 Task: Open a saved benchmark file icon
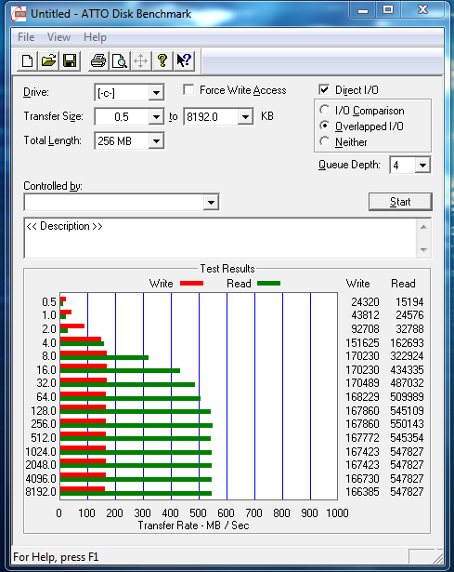(x=48, y=60)
